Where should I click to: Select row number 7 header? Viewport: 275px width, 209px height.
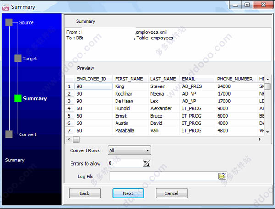[x=70, y=130]
